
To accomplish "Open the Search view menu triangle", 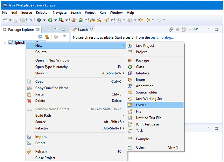I will tap(204, 29).
